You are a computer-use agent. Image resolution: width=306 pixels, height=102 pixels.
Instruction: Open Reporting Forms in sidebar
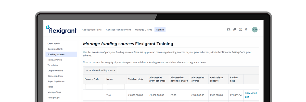tap(56, 81)
